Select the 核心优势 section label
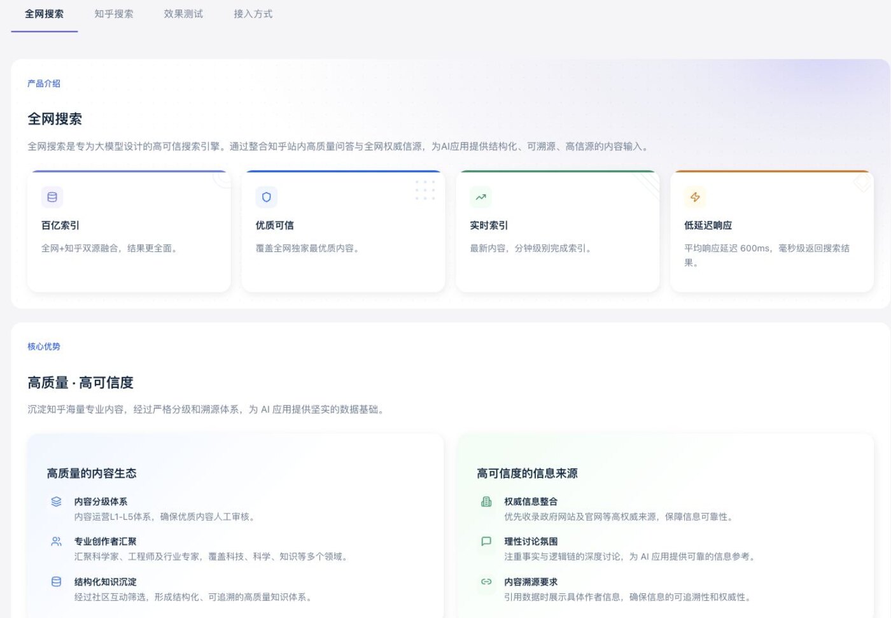Screen dimensions: 891x618 (x=44, y=347)
